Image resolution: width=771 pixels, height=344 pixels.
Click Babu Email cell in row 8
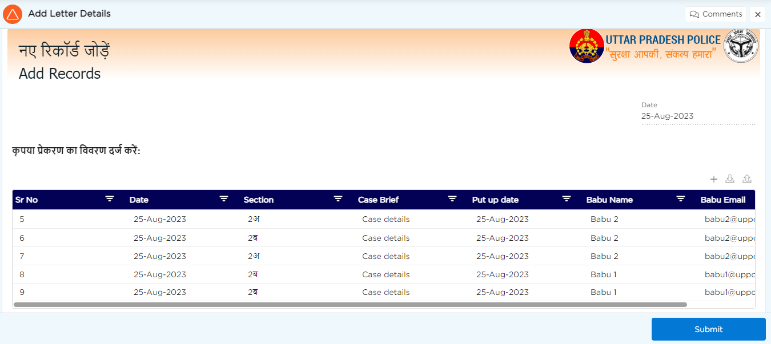coord(726,274)
